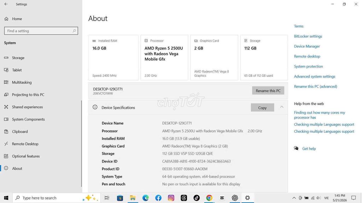Open the Windows Start menu
Image resolution: width=362 pixels, height=203 pixels.
(6, 198)
